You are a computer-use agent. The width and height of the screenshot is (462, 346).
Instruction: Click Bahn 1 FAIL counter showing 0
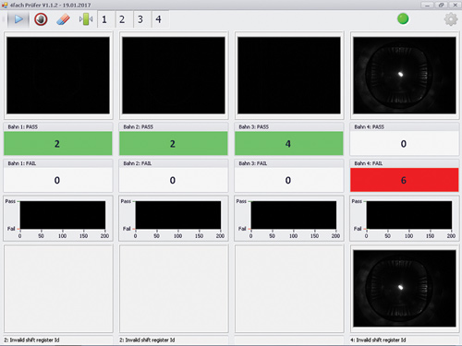point(58,180)
